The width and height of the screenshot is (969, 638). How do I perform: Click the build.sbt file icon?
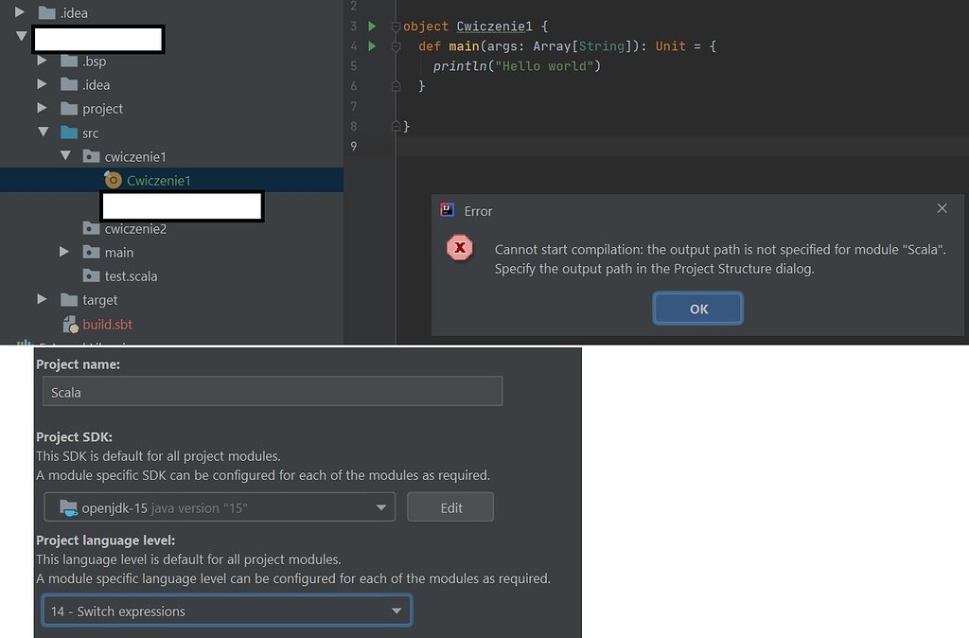(x=70, y=325)
